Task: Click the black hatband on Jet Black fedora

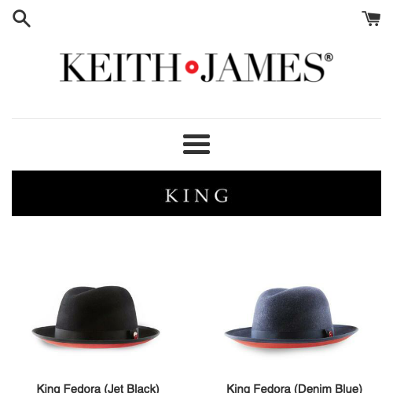Action: point(94,333)
